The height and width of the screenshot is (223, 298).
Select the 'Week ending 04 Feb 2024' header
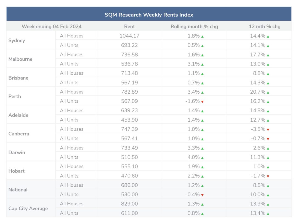pos(52,26)
